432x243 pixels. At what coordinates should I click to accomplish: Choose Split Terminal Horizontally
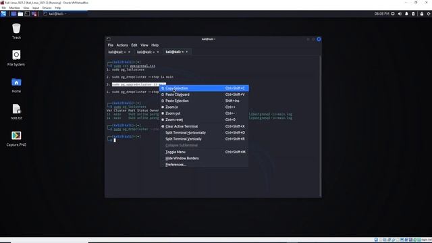204,133
